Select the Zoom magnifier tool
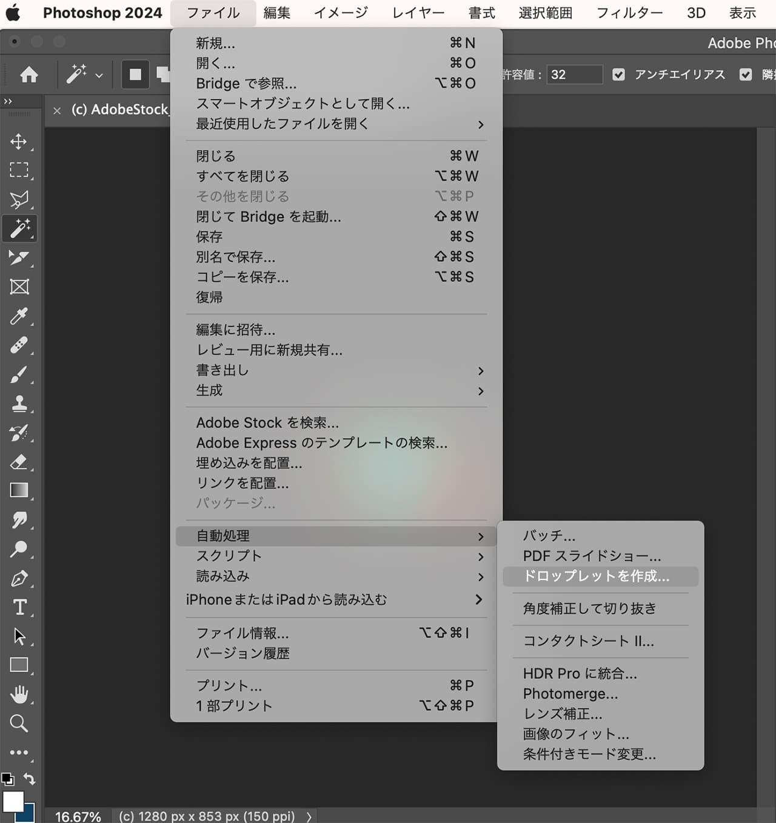 click(x=19, y=723)
